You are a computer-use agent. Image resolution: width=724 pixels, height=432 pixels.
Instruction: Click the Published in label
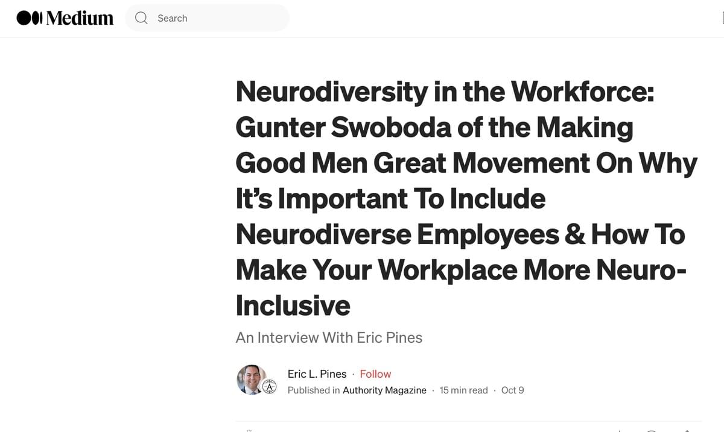[314, 390]
